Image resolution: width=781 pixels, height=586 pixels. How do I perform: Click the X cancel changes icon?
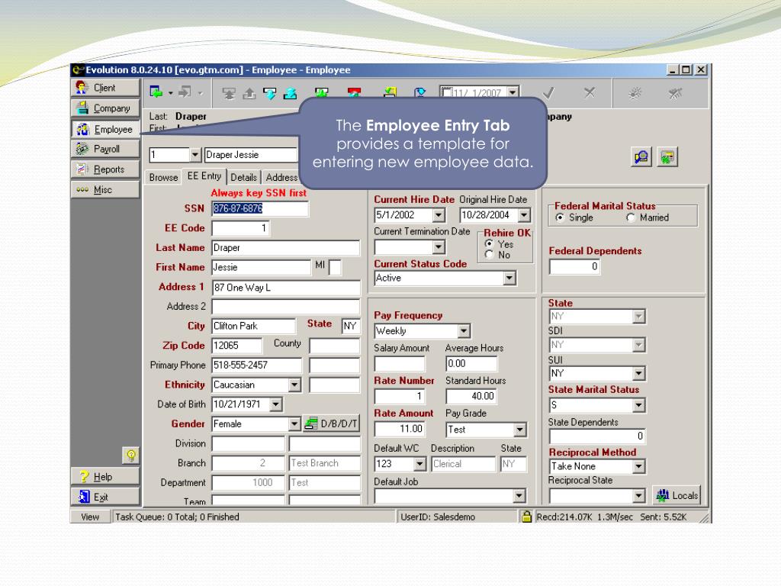[590, 92]
